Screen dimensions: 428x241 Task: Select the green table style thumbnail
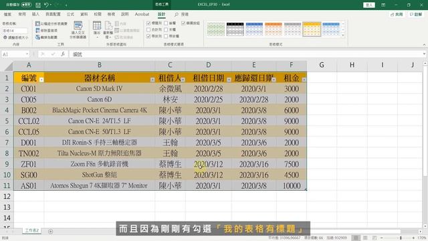(216, 29)
